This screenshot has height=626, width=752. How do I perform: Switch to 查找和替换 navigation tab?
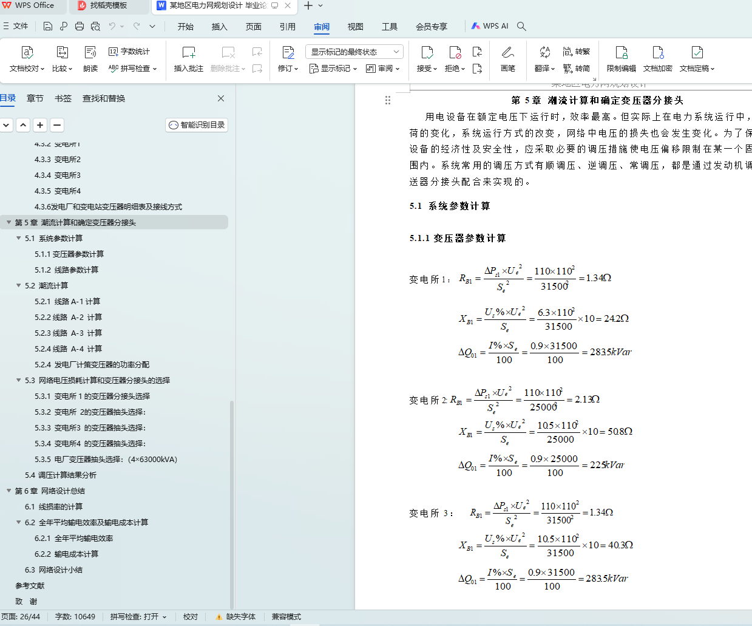coord(104,98)
